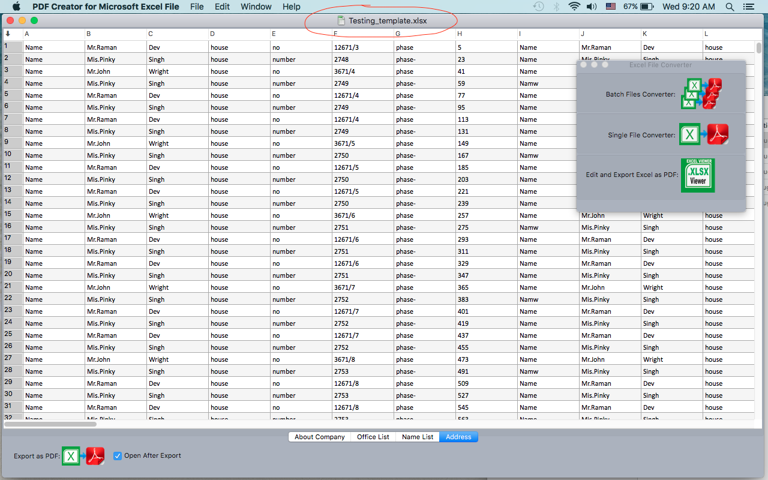Click cell containing 3671/5
This screenshot has width=768, height=480.
point(363,143)
